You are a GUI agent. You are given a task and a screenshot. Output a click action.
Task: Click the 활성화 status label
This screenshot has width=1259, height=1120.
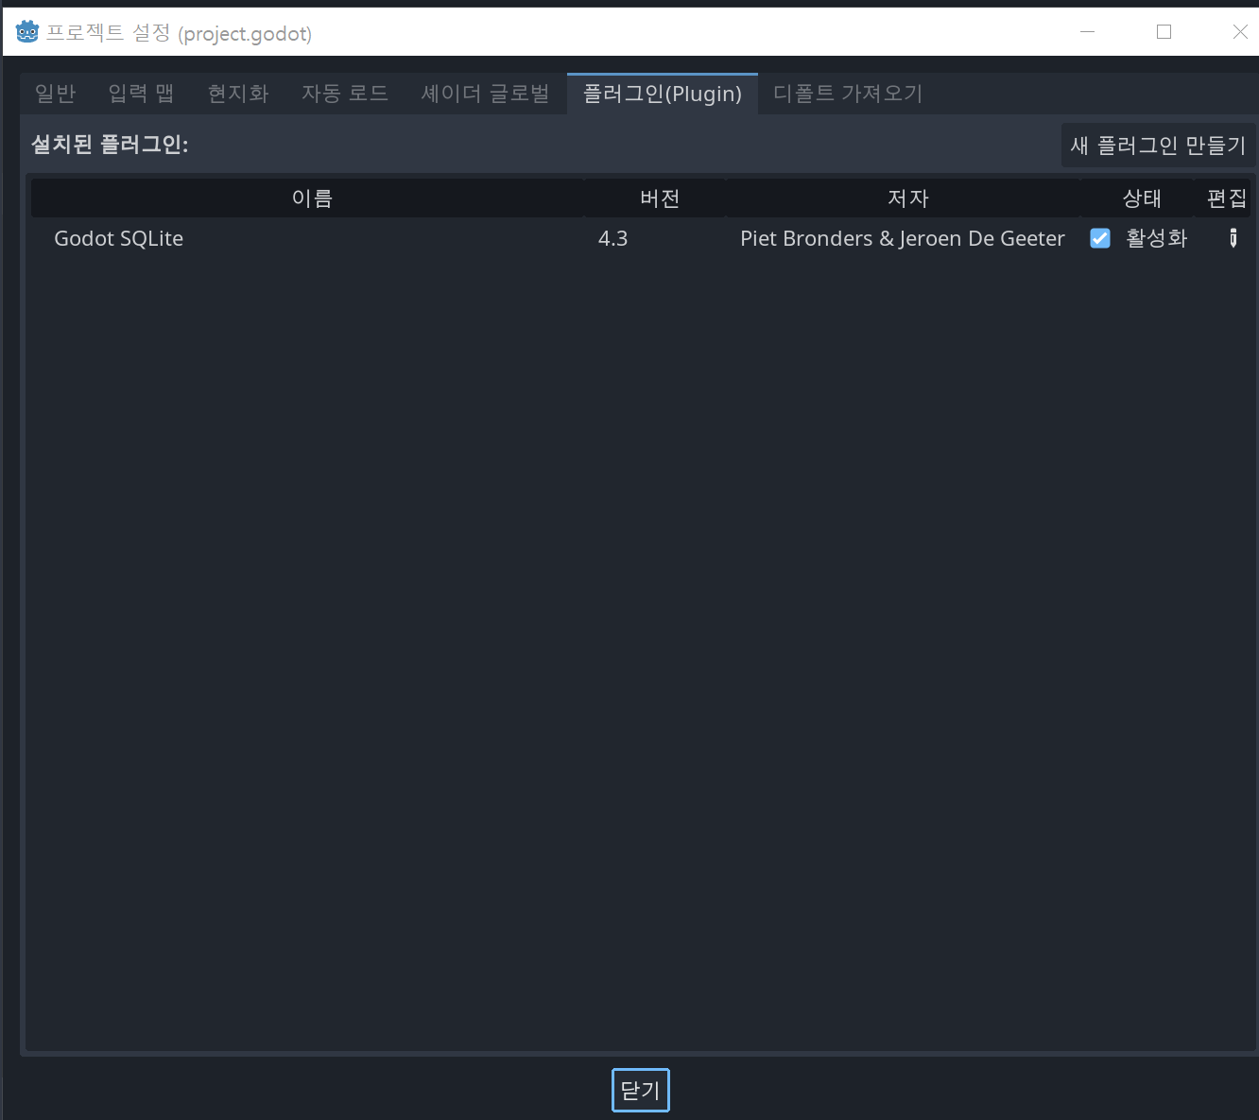pyautogui.click(x=1157, y=238)
